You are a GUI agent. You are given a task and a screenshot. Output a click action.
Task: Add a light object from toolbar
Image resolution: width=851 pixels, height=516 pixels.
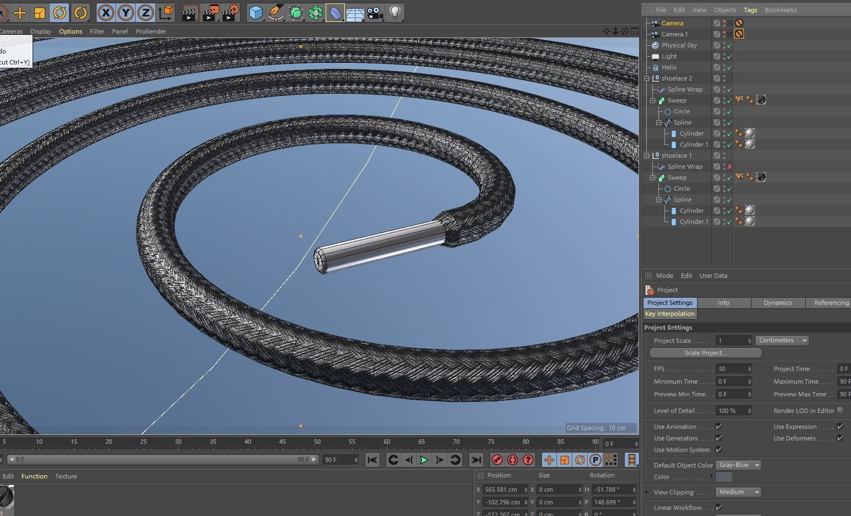pyautogui.click(x=395, y=12)
